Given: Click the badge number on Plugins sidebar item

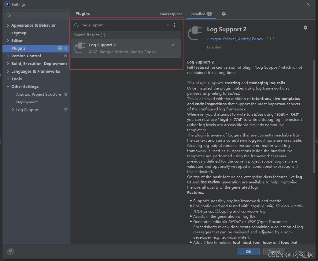Looking at the screenshot, I should [60, 48].
